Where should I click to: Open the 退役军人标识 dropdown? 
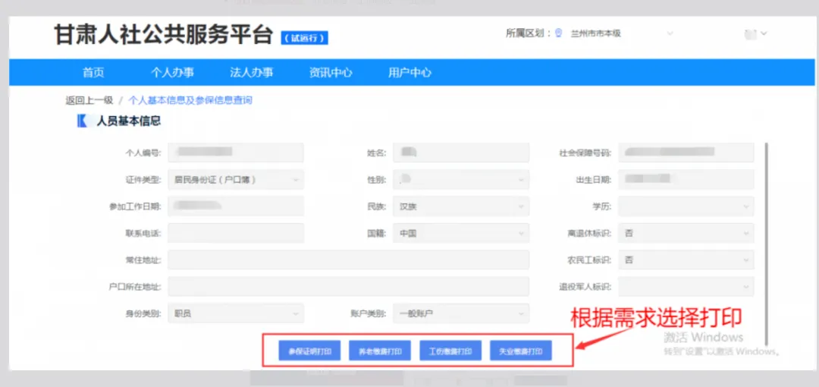point(686,287)
